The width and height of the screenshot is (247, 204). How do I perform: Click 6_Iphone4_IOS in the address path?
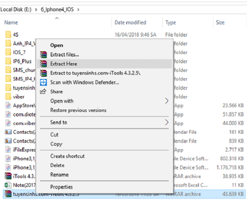pyautogui.click(x=57, y=10)
